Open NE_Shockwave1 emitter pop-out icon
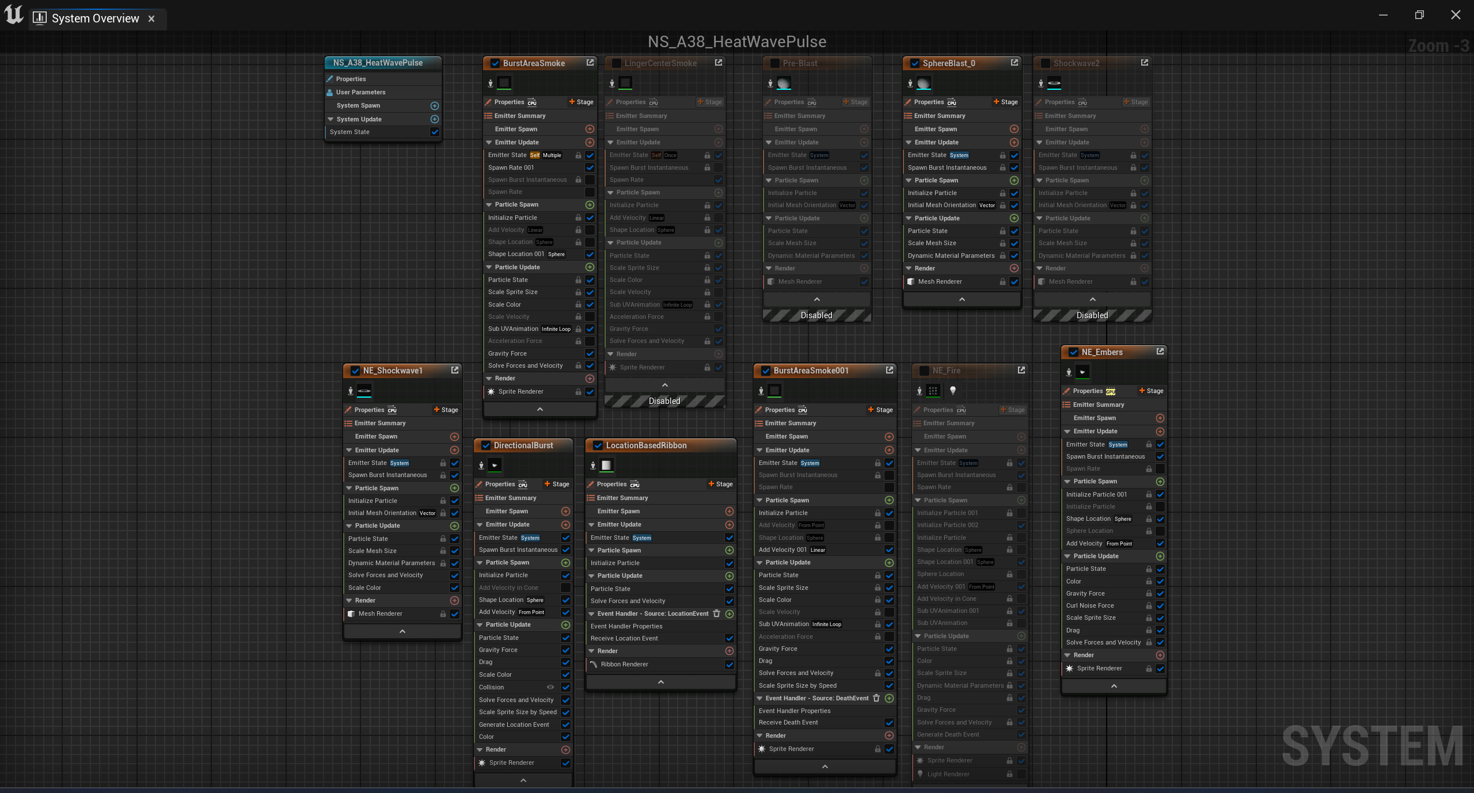Image resolution: width=1474 pixels, height=793 pixels. [455, 370]
